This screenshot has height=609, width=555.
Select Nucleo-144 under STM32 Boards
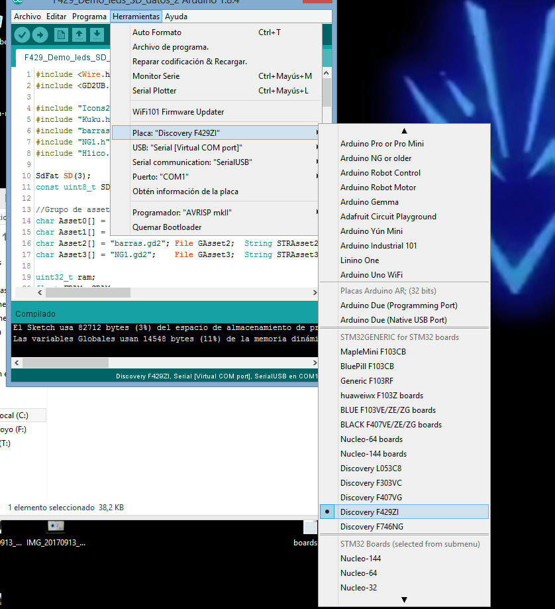[x=404, y=558]
